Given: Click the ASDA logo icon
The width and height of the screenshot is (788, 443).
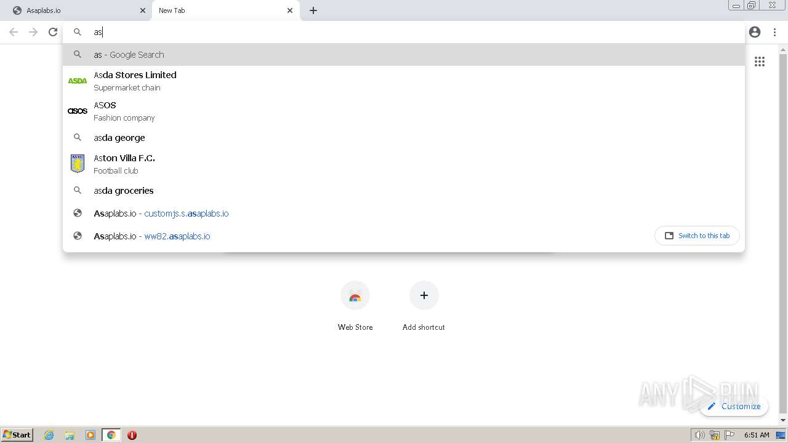Looking at the screenshot, I should [x=78, y=81].
